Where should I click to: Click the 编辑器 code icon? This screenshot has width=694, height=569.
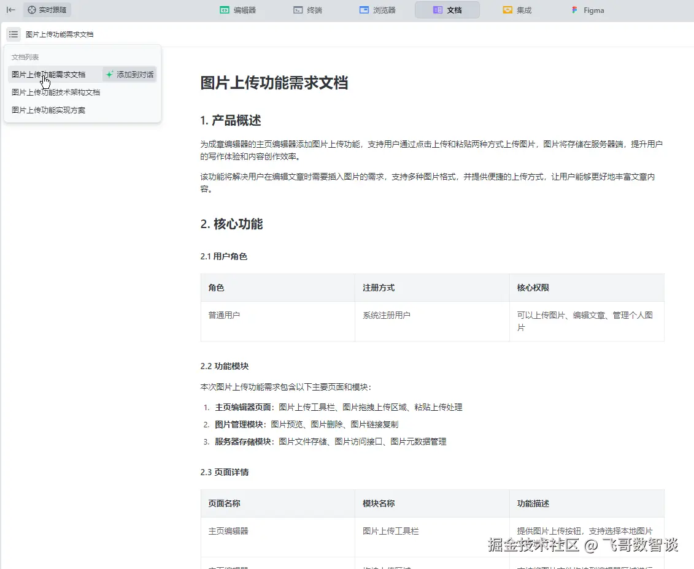pos(225,10)
